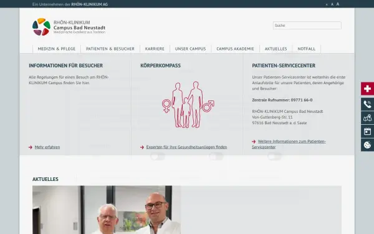Open the Unser Campus menu

[190, 49]
